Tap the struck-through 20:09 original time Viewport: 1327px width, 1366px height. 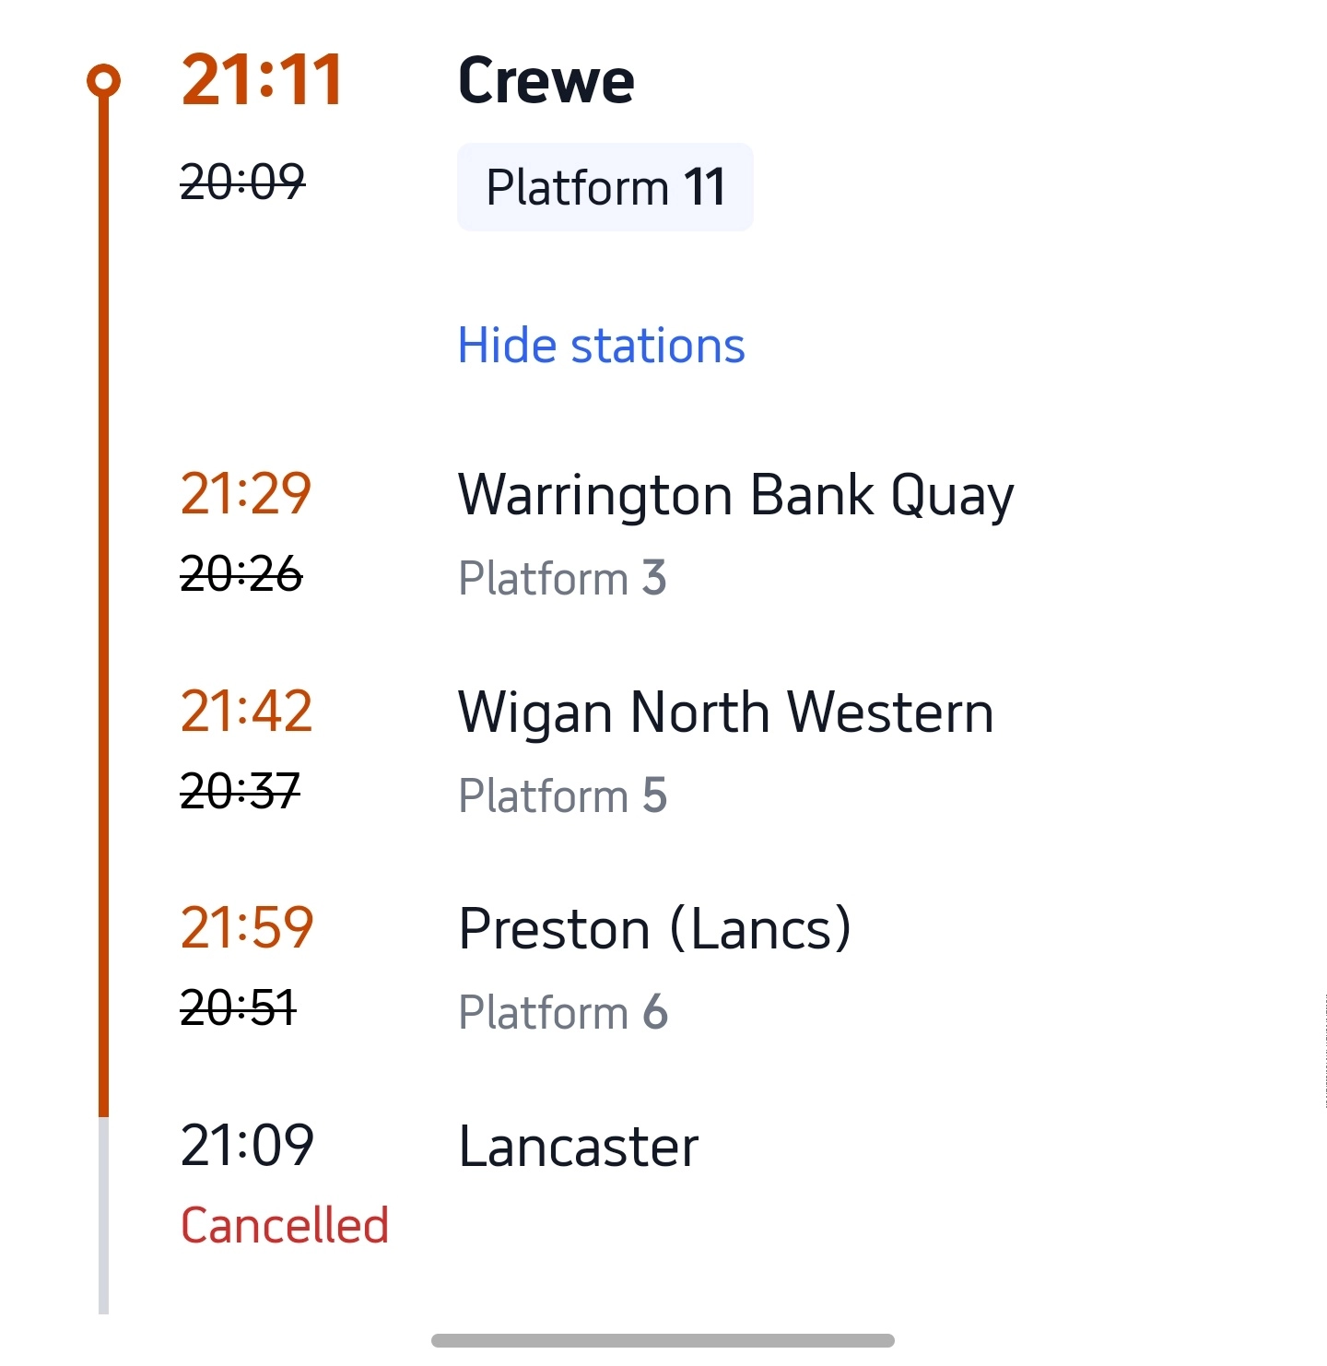[242, 182]
